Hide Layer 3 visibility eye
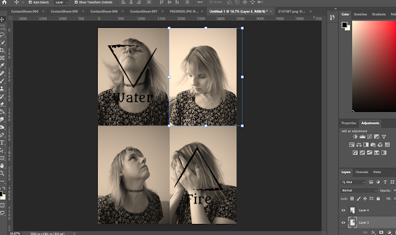 [343, 223]
